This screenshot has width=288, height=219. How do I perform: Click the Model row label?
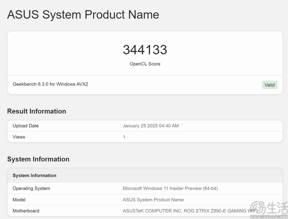pyautogui.click(x=19, y=200)
